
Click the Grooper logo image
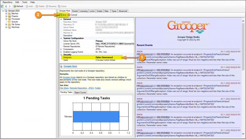[x=188, y=27]
